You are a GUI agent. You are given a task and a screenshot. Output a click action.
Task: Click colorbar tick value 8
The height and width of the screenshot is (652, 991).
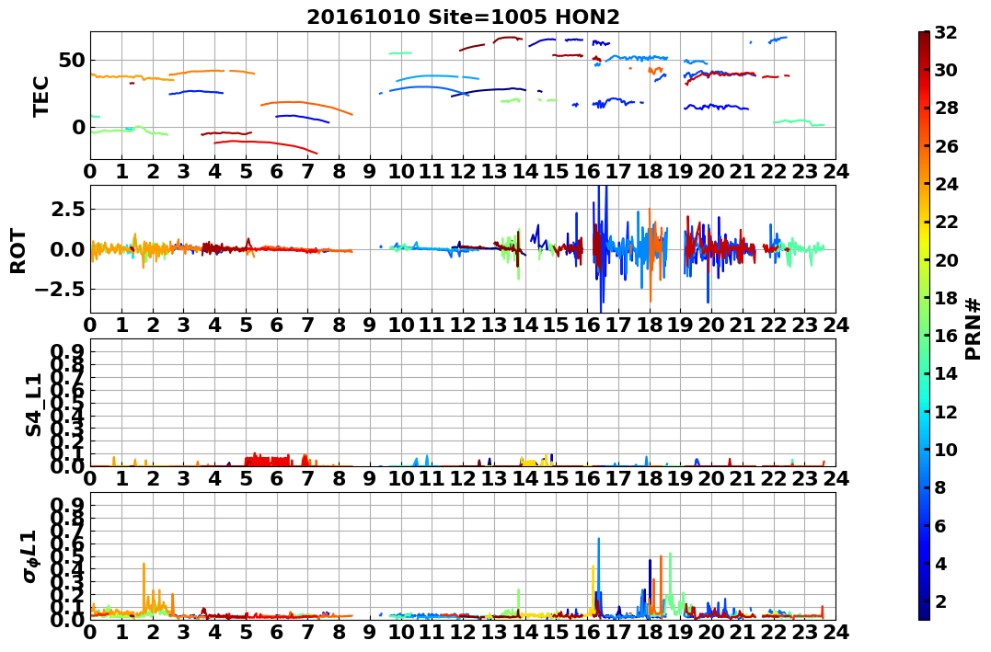click(x=939, y=487)
